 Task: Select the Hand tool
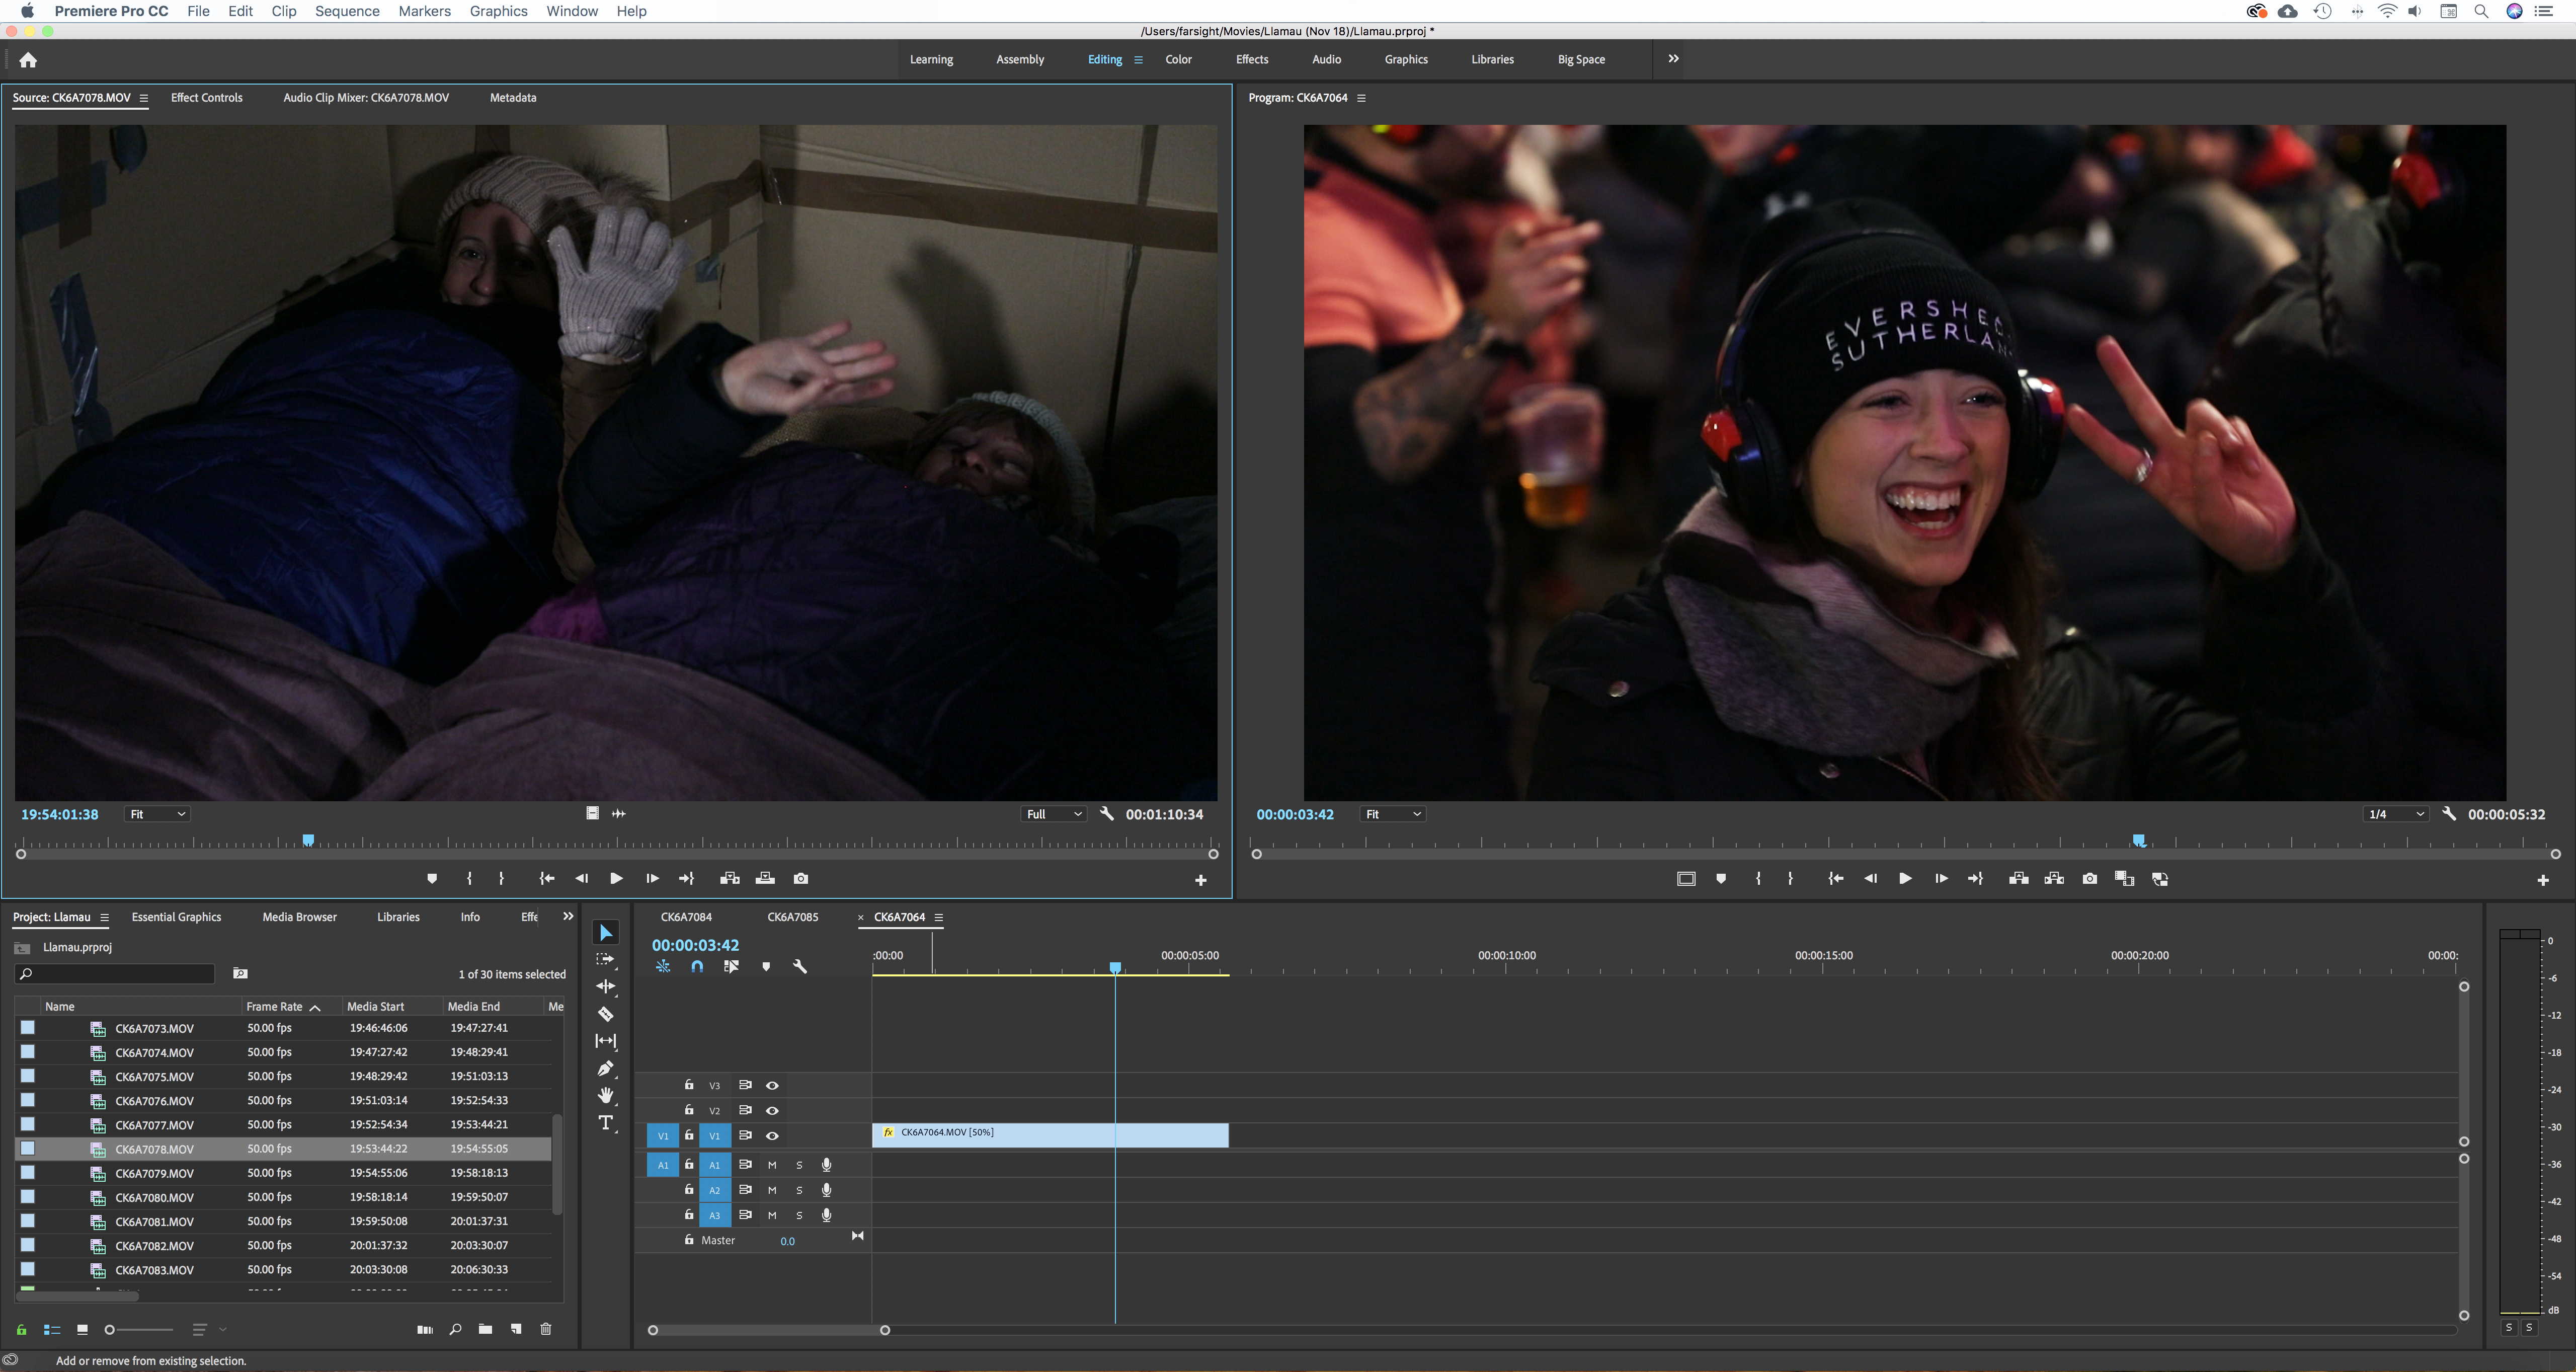(x=606, y=1095)
